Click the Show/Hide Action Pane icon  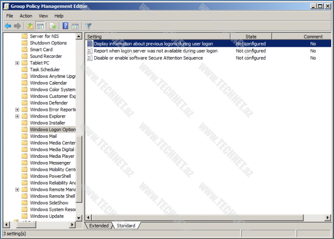coord(75,26)
